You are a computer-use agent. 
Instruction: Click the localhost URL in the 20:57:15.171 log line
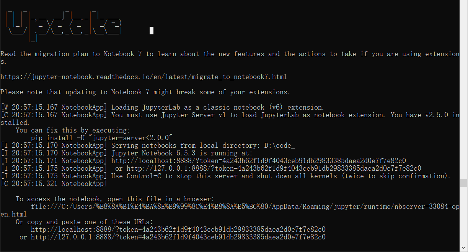pyautogui.click(x=258, y=161)
